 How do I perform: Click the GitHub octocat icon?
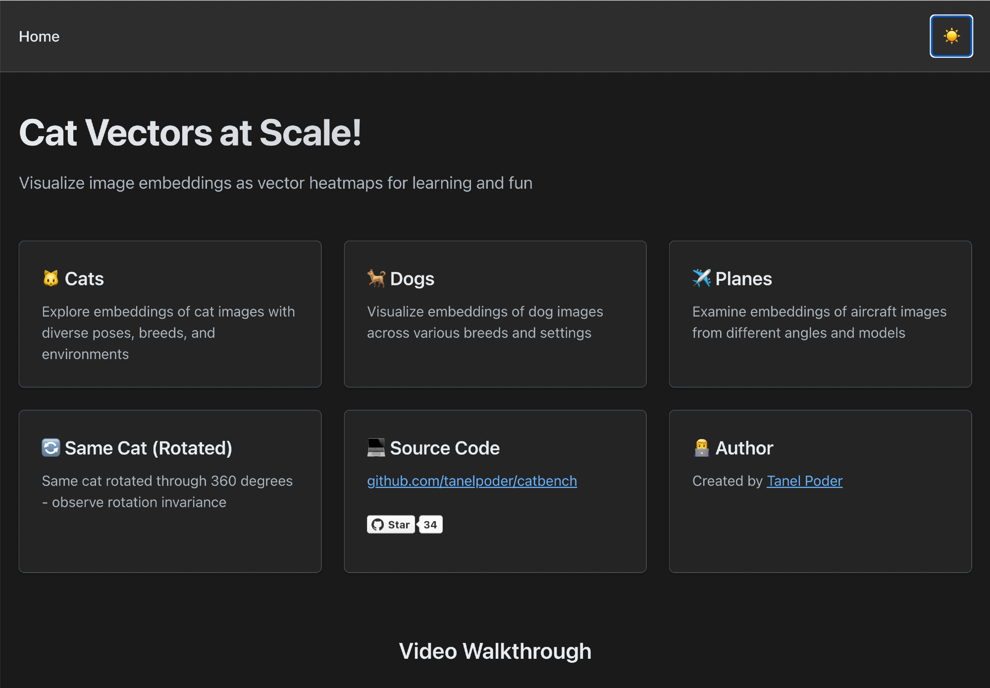[378, 525]
